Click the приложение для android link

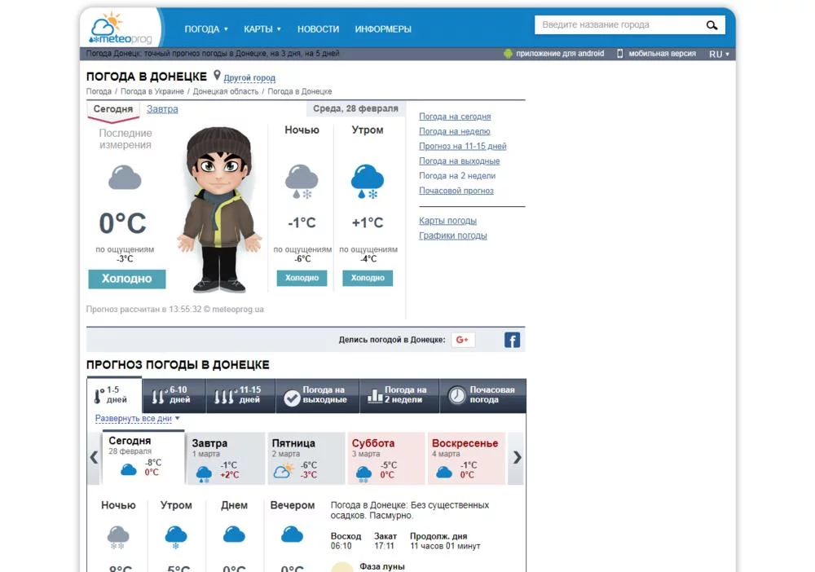(560, 54)
